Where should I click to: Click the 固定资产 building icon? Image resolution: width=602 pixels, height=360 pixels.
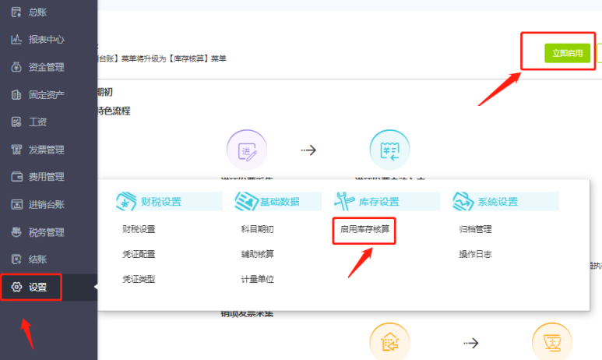coord(16,94)
